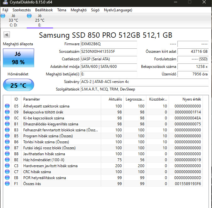Screen dimensions: 212x208
Task: Click the Fordulatszám value ---- (SSD)
Action: pyautogui.click(x=193, y=59)
